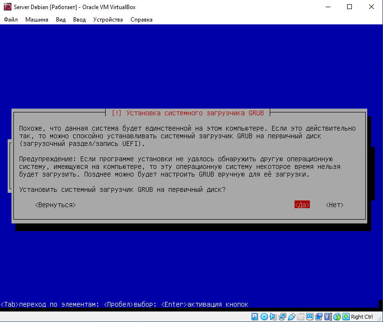Click the hard disk activity indicator

pyautogui.click(x=255, y=317)
